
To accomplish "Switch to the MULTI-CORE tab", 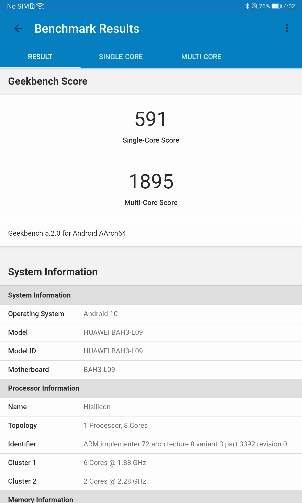I will coord(201,57).
